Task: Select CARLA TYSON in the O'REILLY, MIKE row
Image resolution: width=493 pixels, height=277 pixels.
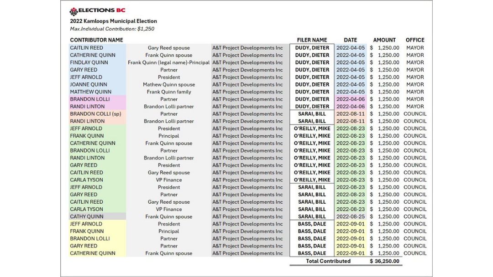Action: pyautogui.click(x=86, y=180)
